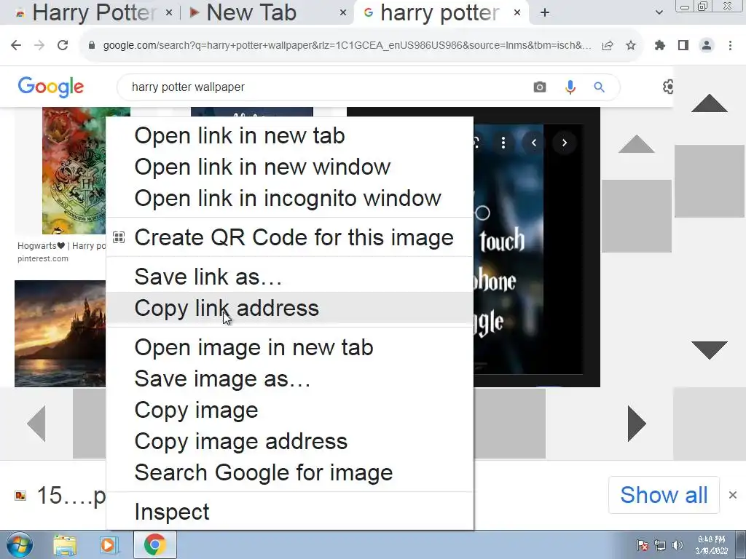The height and width of the screenshot is (559, 746).
Task: Select Search Google for image
Action: click(290, 473)
